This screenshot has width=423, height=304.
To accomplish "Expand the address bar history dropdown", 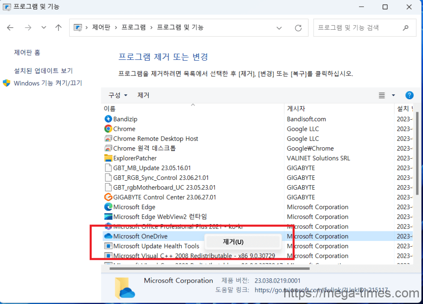I will 279,28.
